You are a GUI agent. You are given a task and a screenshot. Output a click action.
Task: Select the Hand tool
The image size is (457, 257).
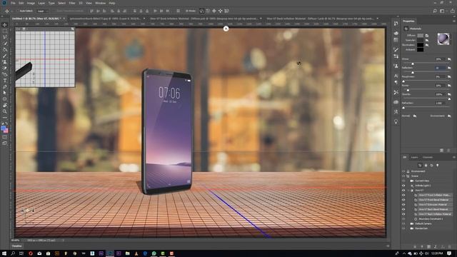[5, 105]
